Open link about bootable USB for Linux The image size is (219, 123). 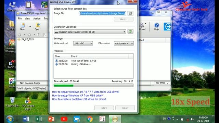tap(79, 99)
